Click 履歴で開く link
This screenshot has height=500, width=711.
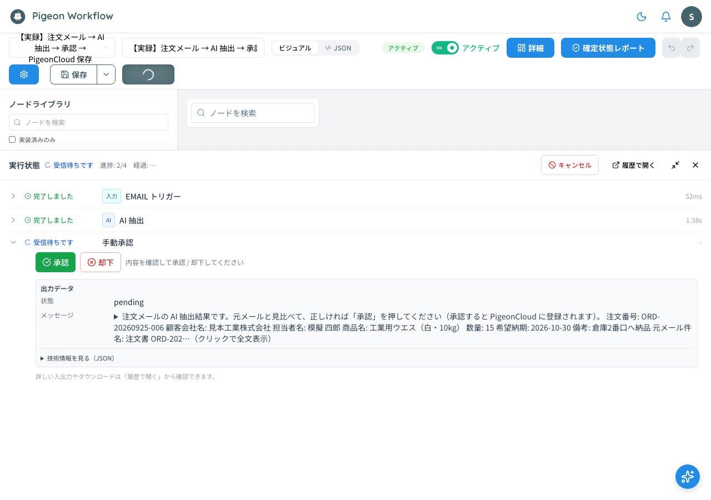(x=633, y=165)
